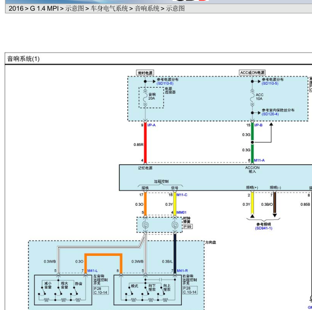Click the 音响 20A fuse symbol
This screenshot has width=312, height=310.
145,98
